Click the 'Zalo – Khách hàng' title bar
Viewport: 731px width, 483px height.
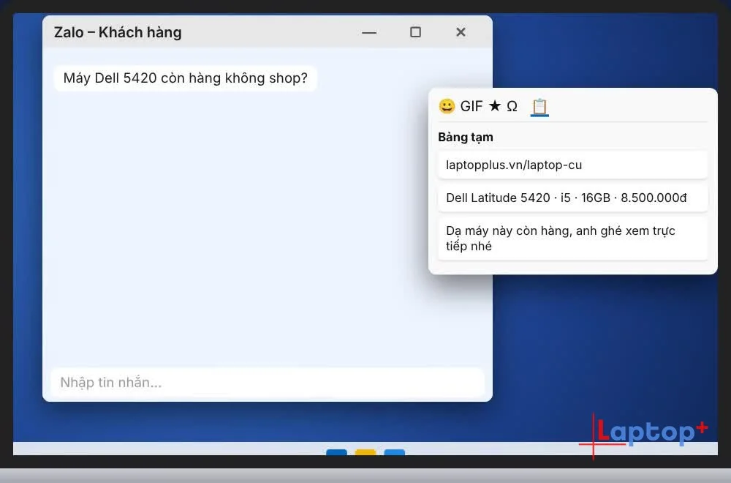(x=267, y=31)
